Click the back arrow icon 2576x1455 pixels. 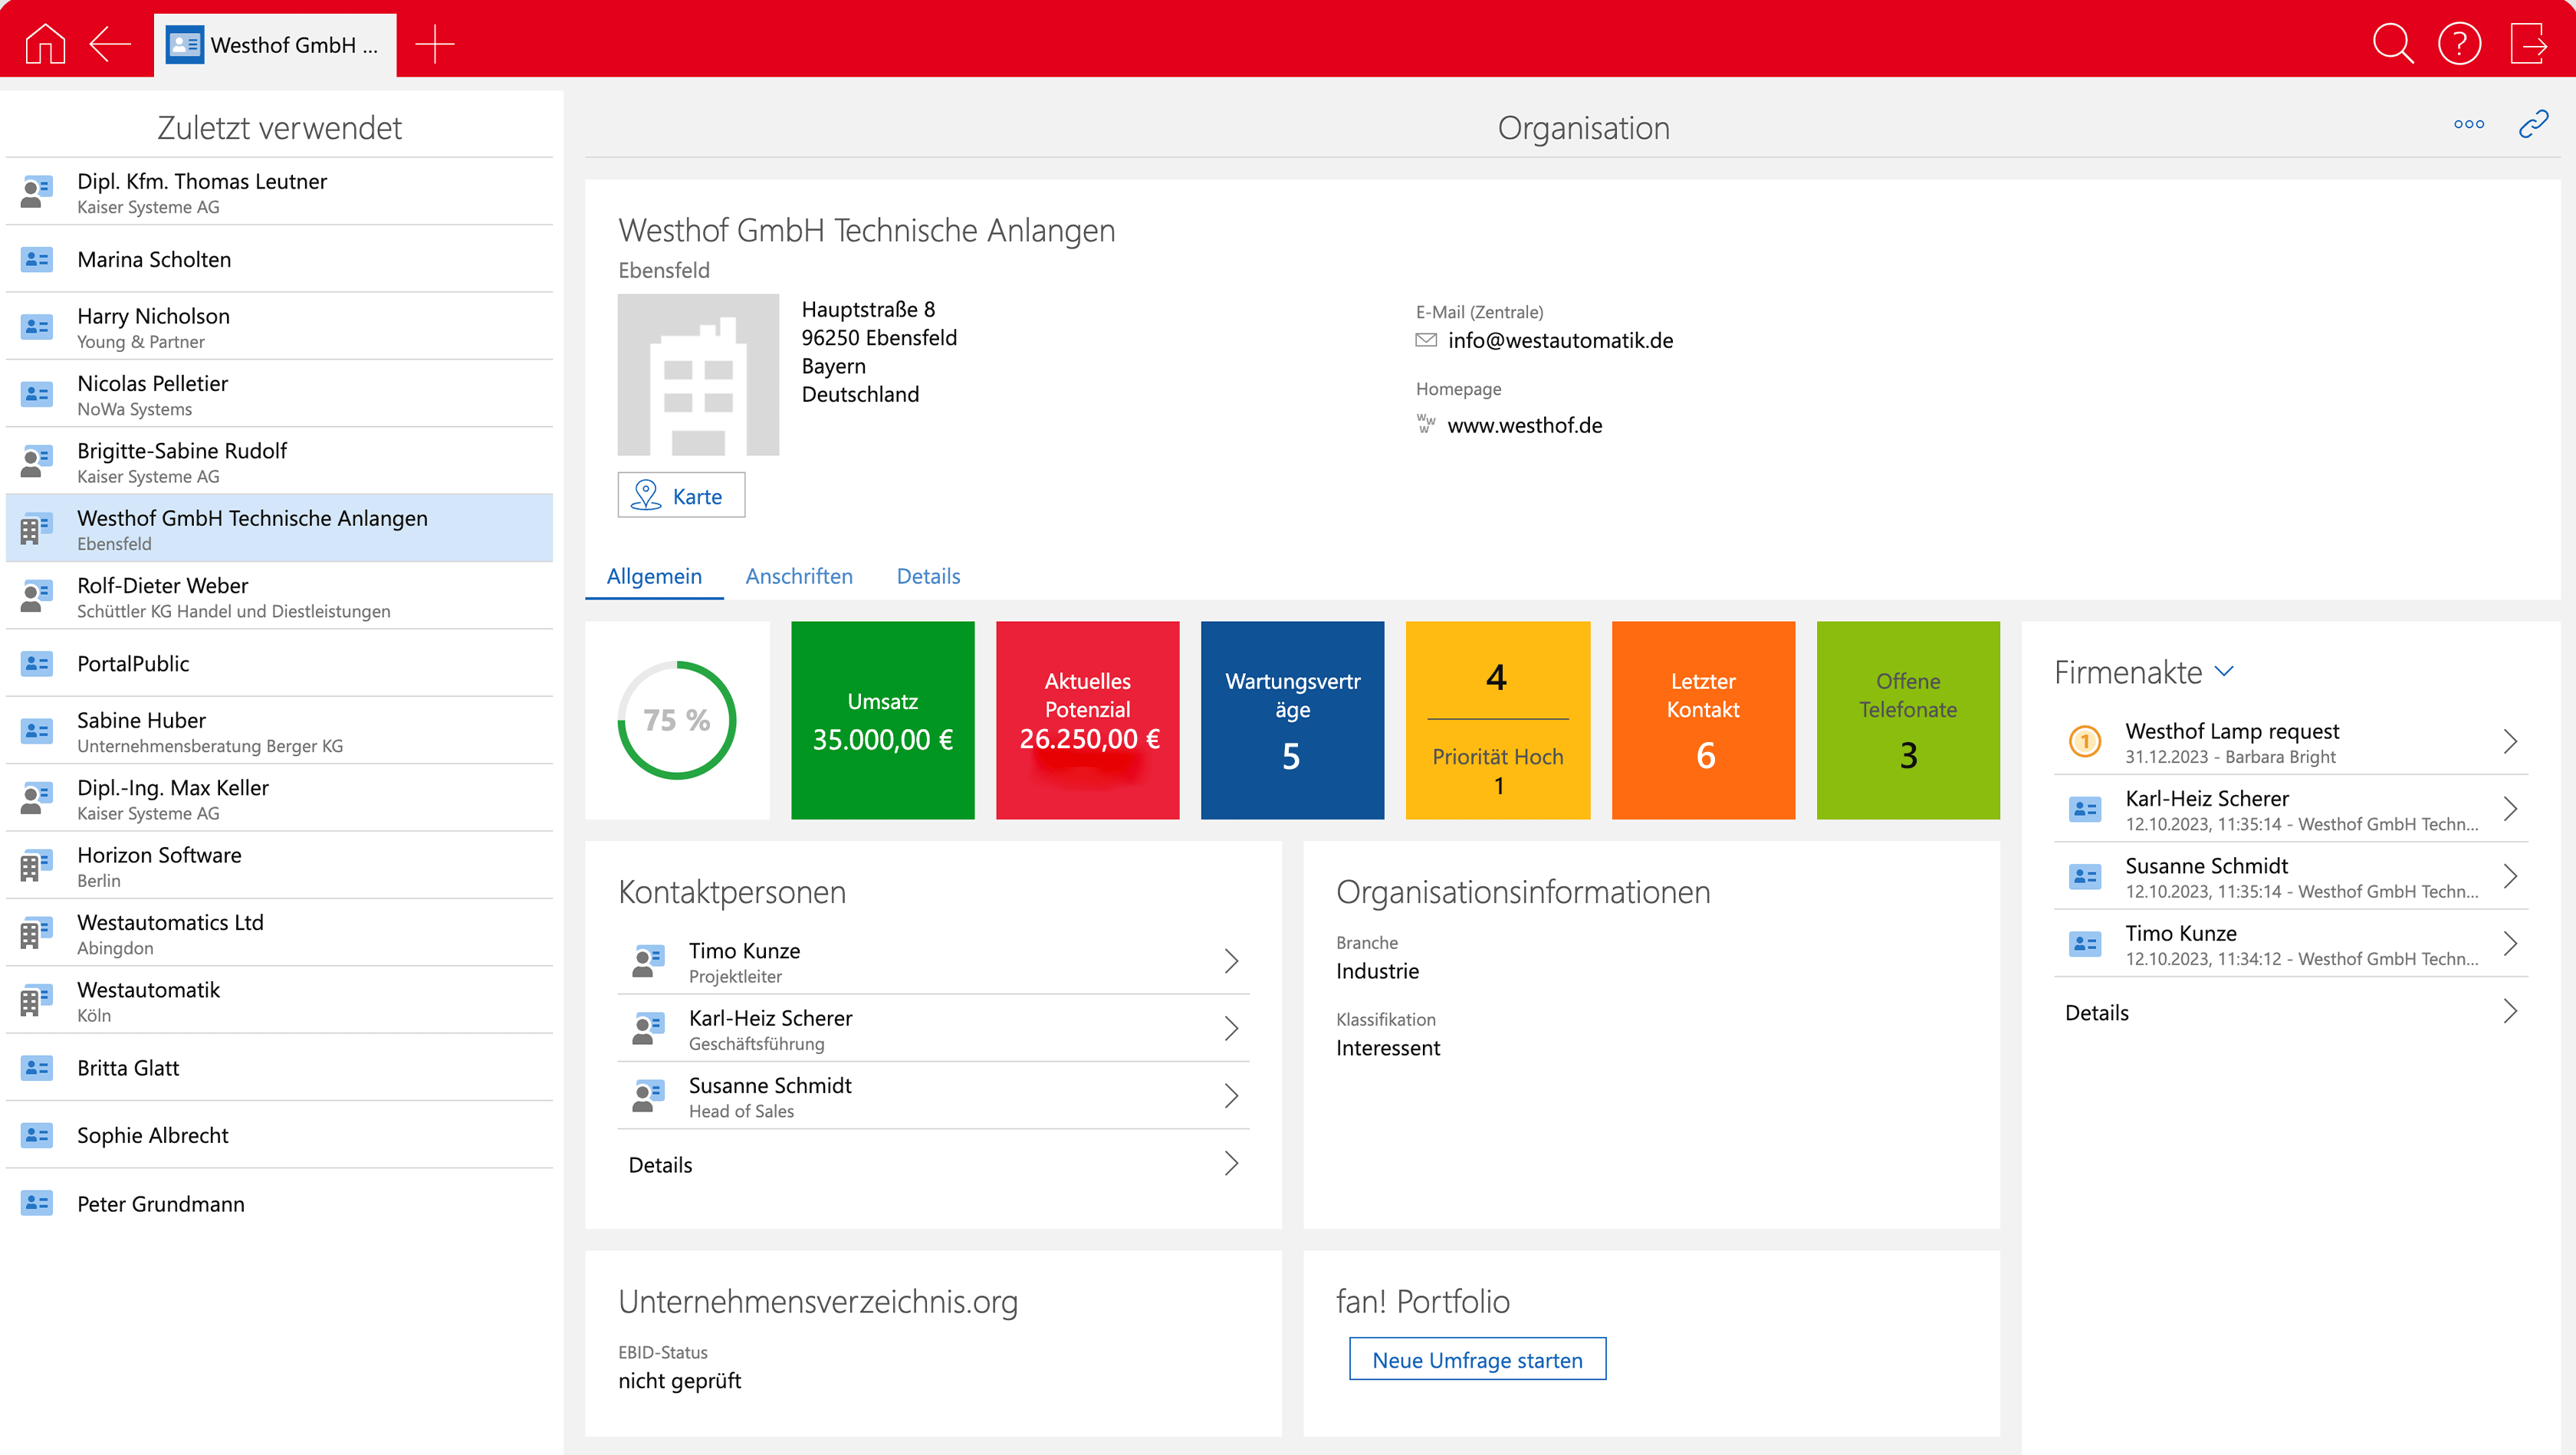point(110,44)
